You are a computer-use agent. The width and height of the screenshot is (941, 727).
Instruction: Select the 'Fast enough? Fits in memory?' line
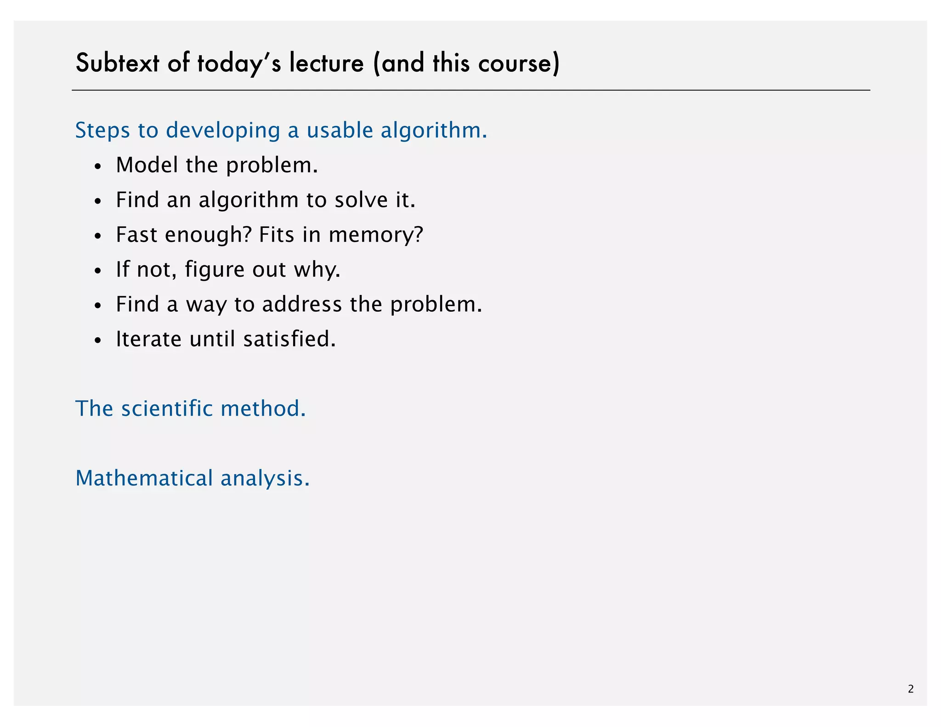269,235
